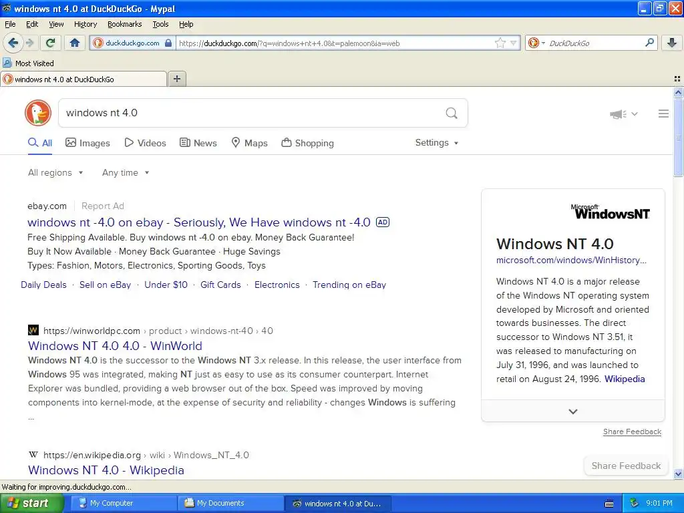
Task: Switch to the Maps tab
Action: pos(249,143)
